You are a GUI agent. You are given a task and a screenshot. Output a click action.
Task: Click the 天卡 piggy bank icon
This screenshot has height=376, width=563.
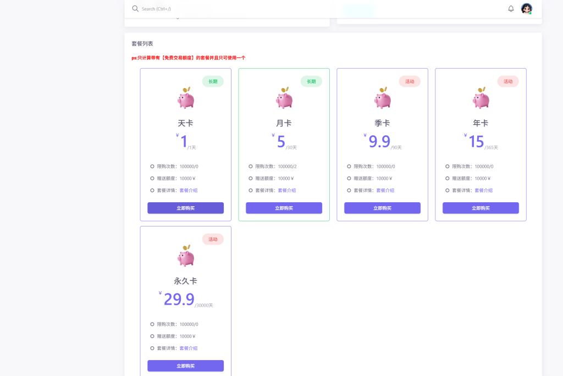pos(186,98)
